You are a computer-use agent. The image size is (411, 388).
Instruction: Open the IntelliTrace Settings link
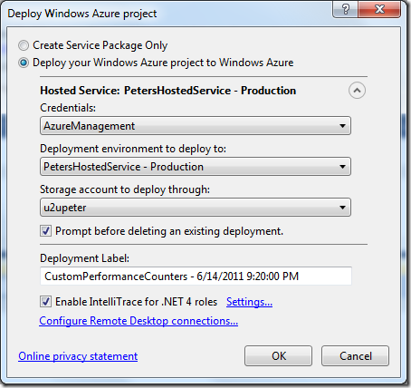pos(249,302)
